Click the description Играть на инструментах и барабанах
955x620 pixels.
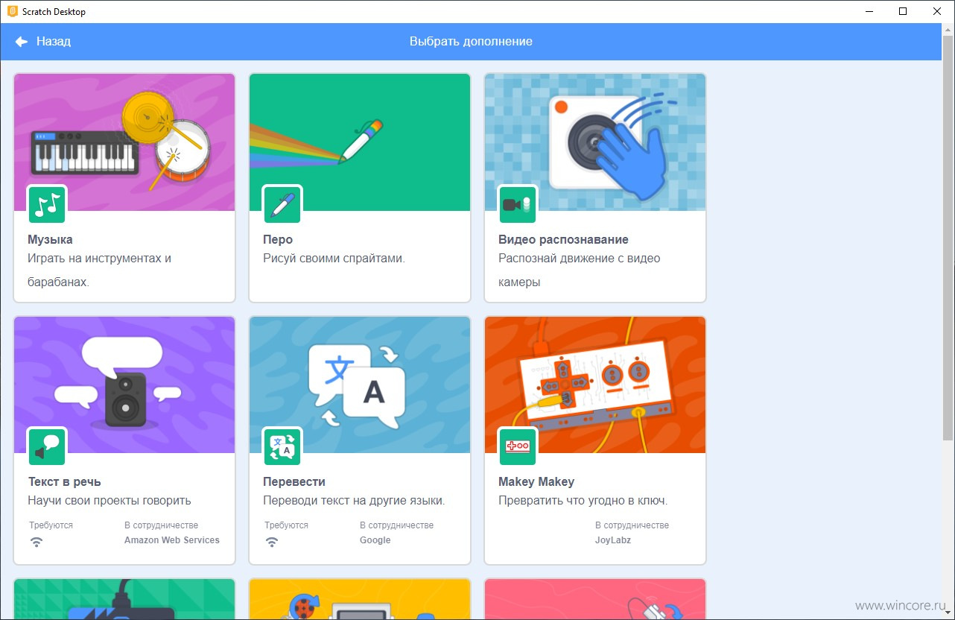tap(100, 271)
